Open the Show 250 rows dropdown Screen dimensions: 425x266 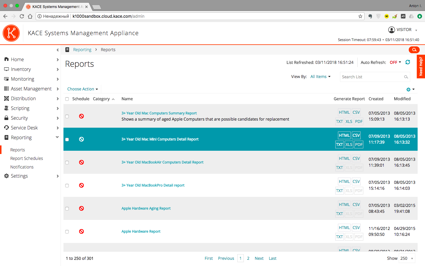407,258
